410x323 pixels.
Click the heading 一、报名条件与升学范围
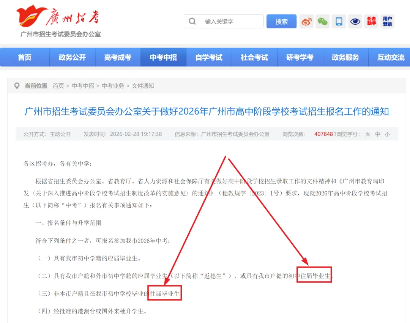[x=68, y=223]
